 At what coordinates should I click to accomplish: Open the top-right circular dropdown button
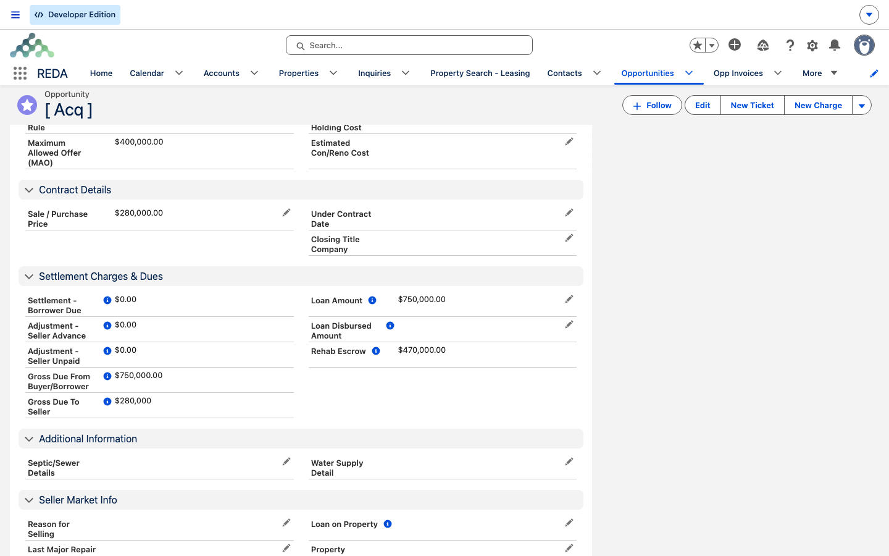(x=869, y=14)
